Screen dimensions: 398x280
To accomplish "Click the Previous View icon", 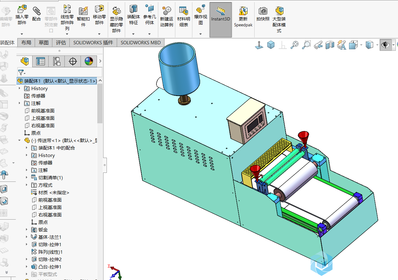I will pyautogui.click(x=318, y=45).
